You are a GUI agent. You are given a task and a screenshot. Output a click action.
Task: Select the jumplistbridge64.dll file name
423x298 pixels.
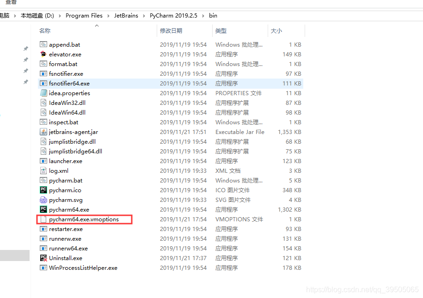pyautogui.click(x=75, y=151)
